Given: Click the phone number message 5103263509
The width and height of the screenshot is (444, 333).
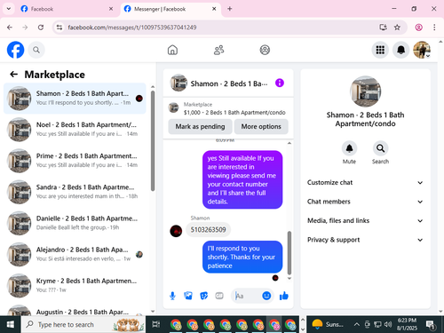Looking at the screenshot, I should 208,230.
